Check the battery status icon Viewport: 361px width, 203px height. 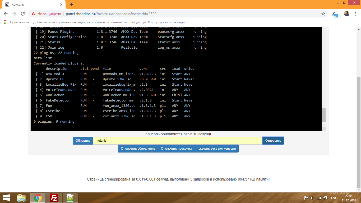(325, 198)
